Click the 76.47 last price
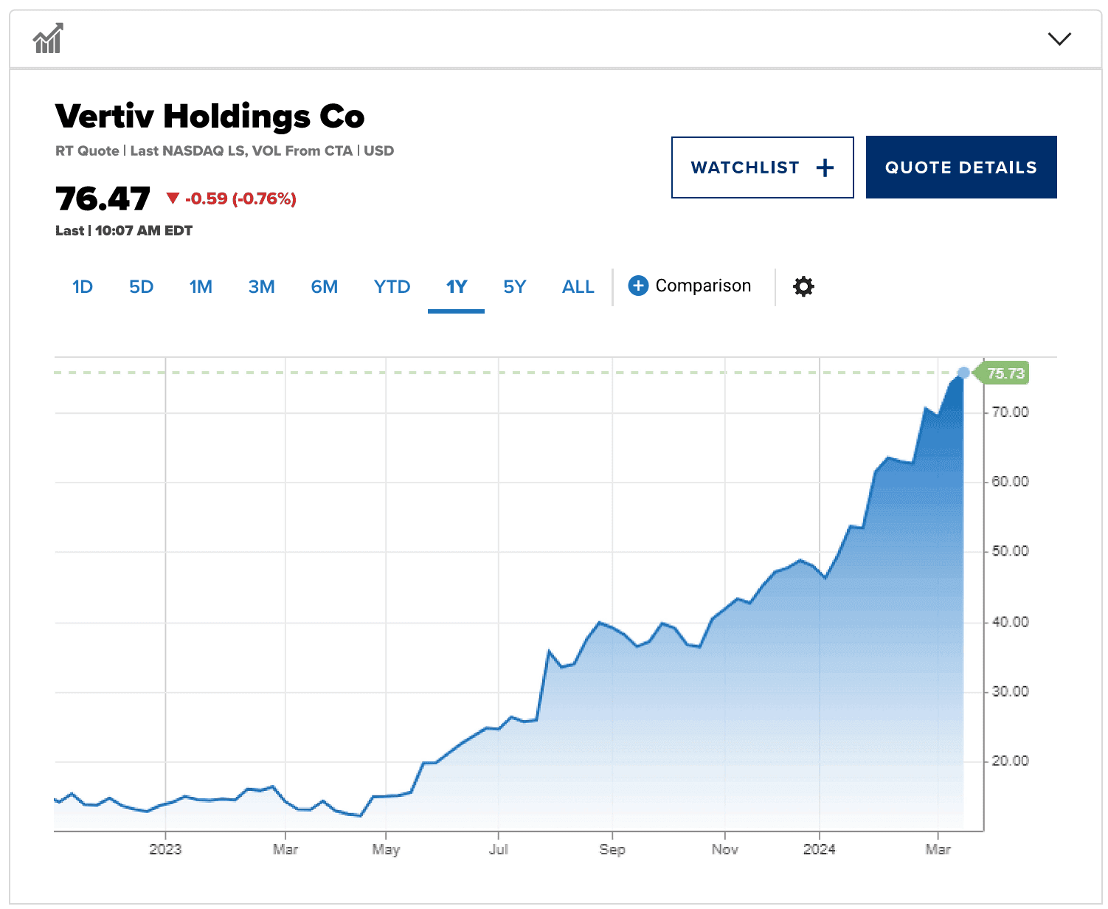Viewport: 1108px width, 909px height. pos(103,198)
